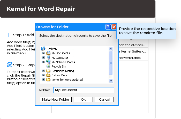This screenshot has width=181, height=119.
Task: Click the help question mark button
Action: pyautogui.click(x=108, y=27)
